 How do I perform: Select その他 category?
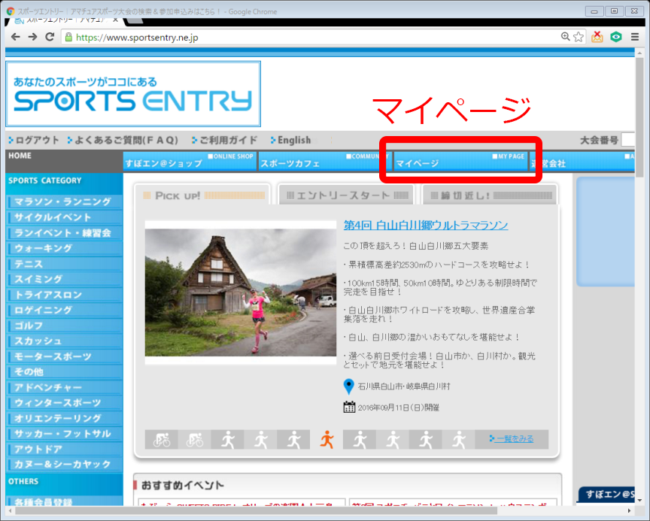click(x=64, y=371)
